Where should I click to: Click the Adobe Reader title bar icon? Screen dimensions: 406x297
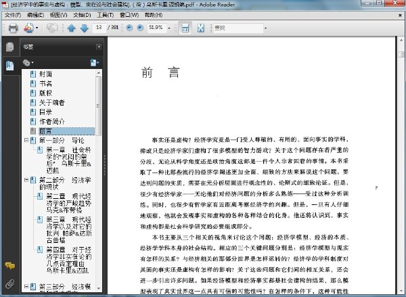tap(5, 5)
